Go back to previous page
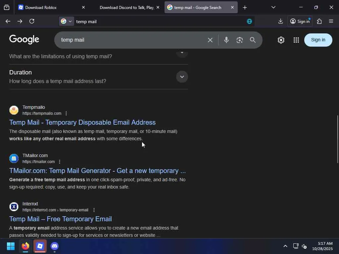339x254 pixels. click(x=8, y=21)
